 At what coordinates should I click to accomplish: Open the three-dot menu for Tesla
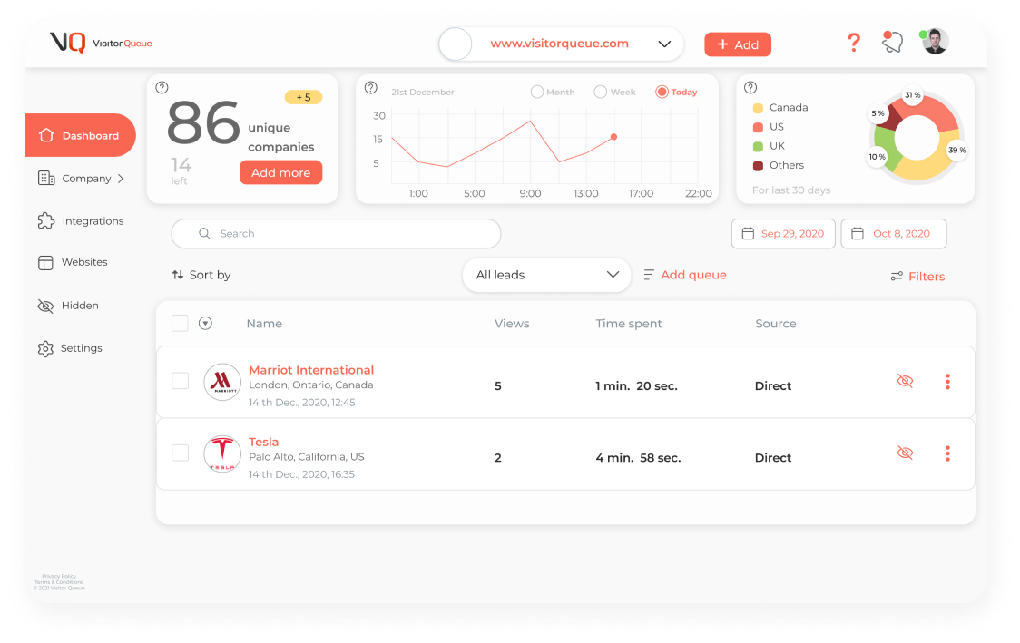pos(947,453)
